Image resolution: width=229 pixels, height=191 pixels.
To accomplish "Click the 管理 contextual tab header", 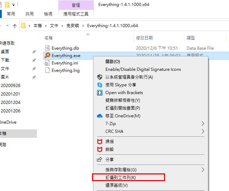I will point(76,5).
